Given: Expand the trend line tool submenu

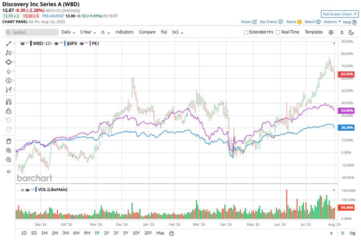Looking at the screenshot, I should tap(14, 43).
